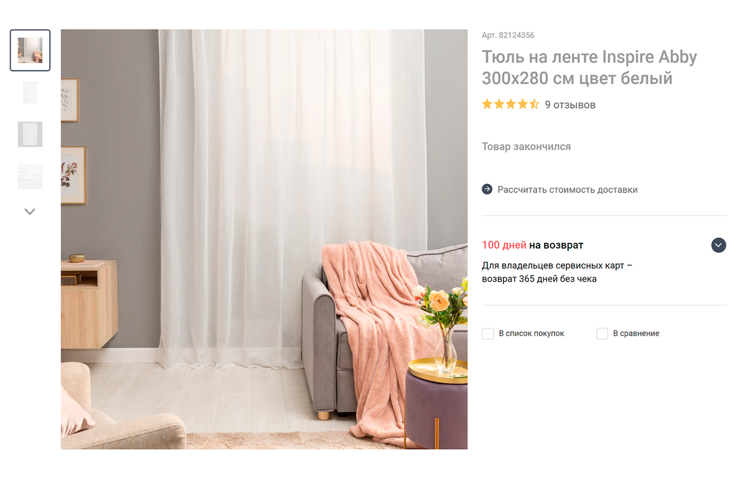Image resolution: width=746 pixels, height=497 pixels.
Task: Open the '9 отзывов' reviews link
Action: [x=570, y=105]
